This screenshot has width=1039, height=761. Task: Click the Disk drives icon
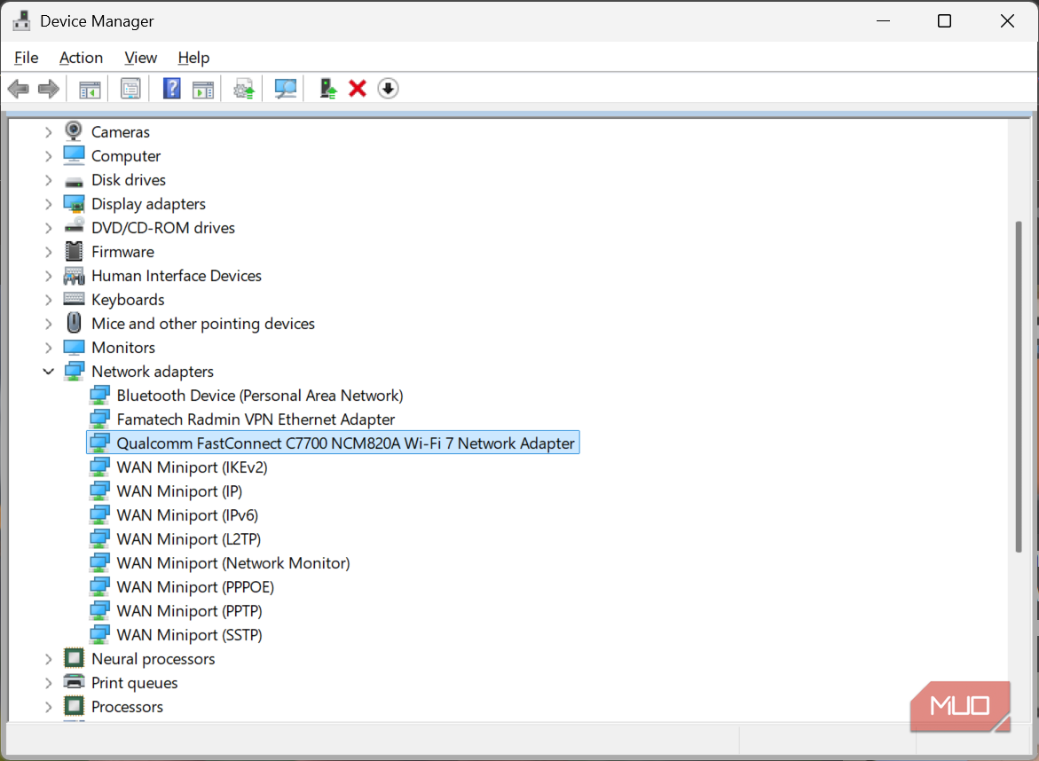tap(74, 181)
